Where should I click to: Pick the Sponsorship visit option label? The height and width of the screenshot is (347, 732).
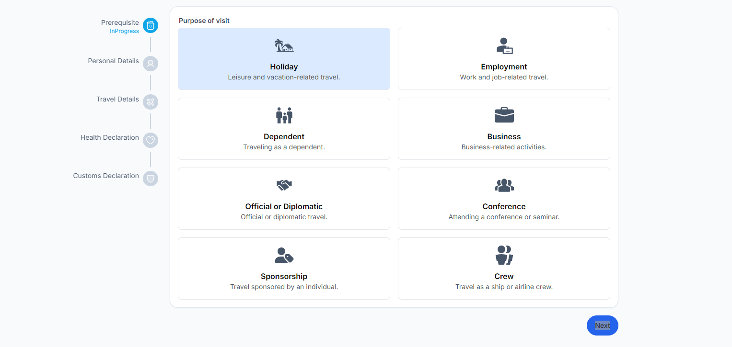click(x=284, y=277)
